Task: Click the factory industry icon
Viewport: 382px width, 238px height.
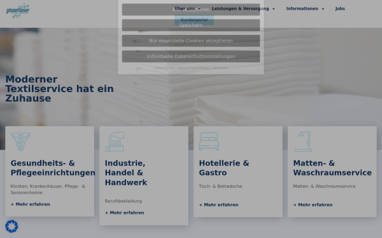Action: pos(115,142)
